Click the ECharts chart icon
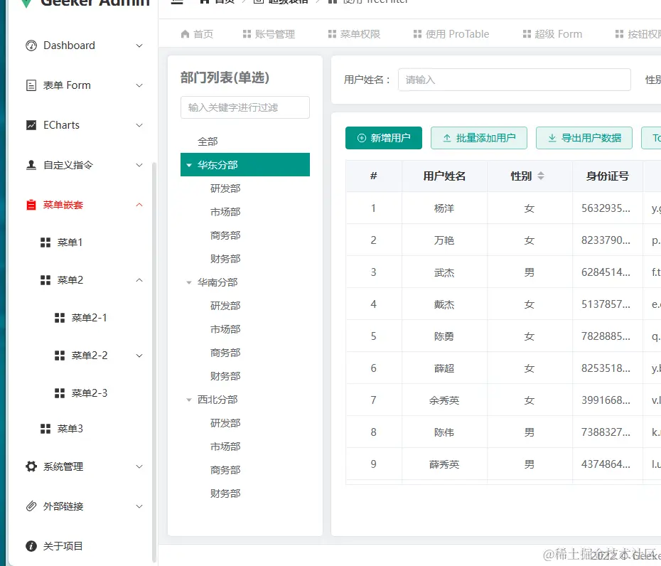 [31, 125]
